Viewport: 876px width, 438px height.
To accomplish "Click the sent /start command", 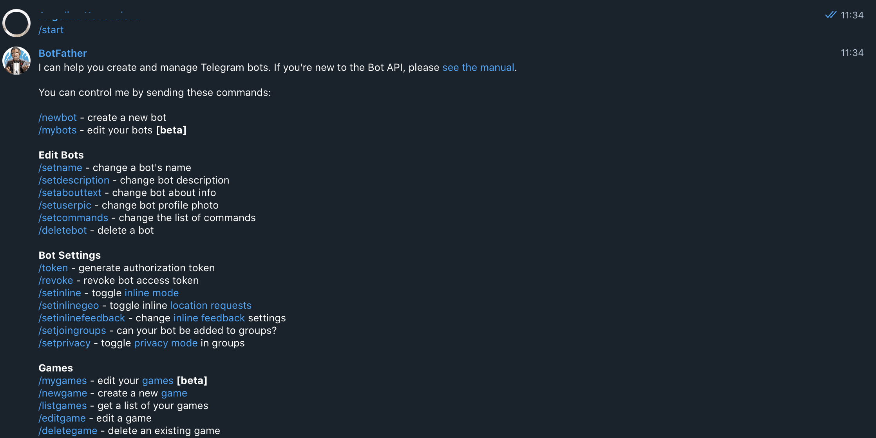I will click(x=51, y=30).
